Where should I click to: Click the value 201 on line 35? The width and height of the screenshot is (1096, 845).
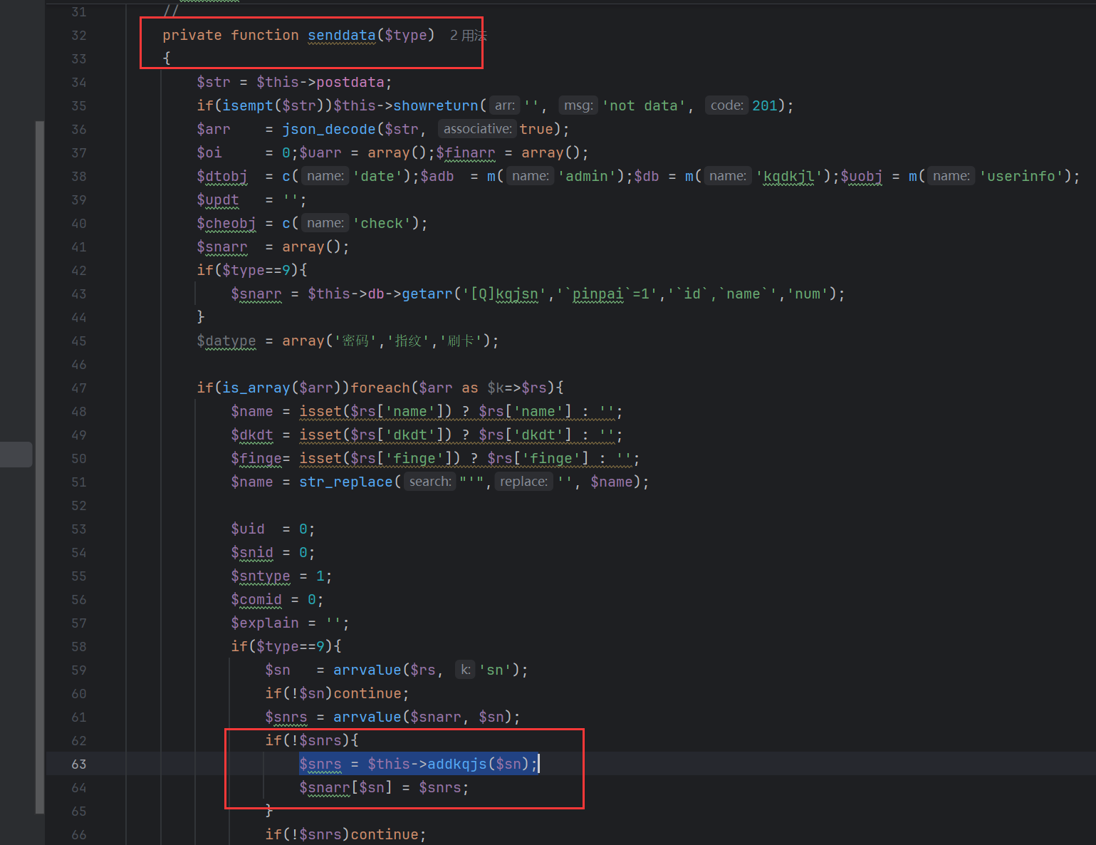(x=765, y=105)
